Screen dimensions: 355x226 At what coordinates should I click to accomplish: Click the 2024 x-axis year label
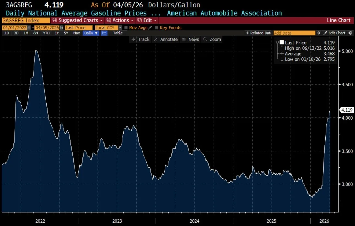coord(195,221)
